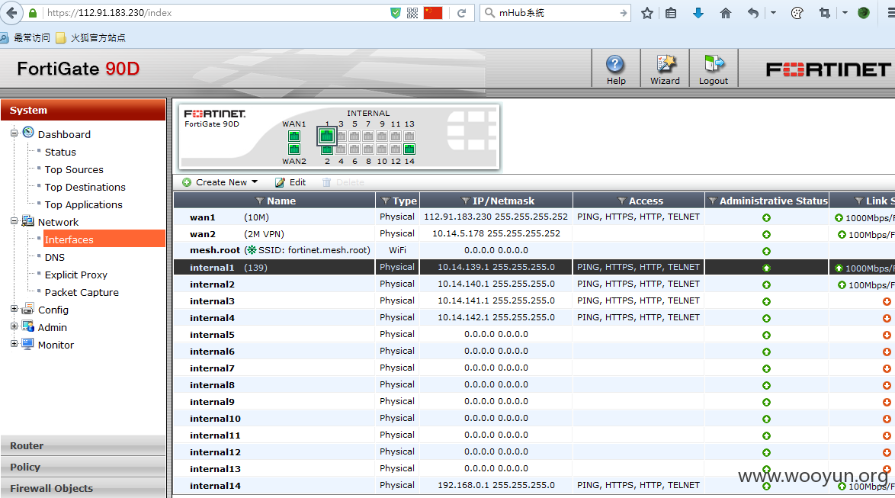The height and width of the screenshot is (498, 895).
Task: Click the internal3 link down icon
Action: (887, 301)
